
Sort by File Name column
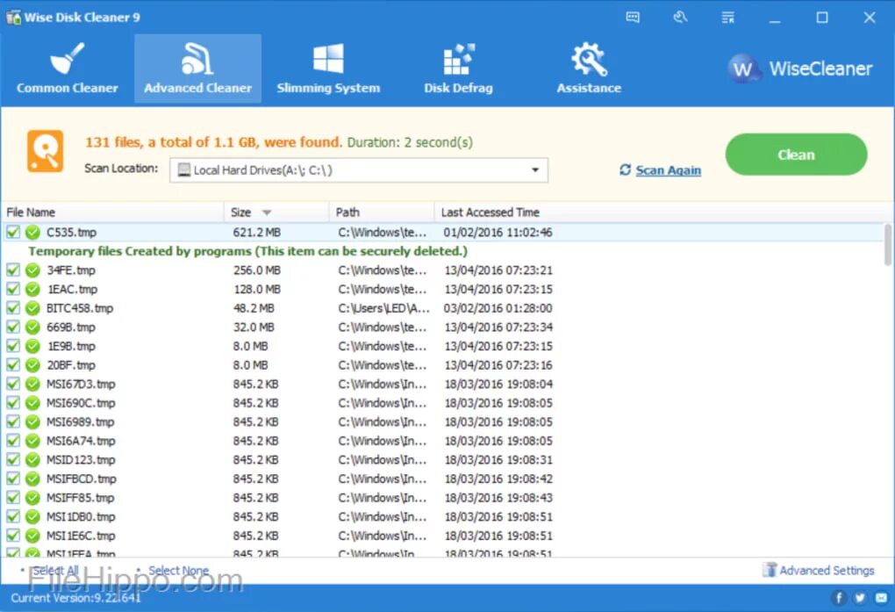[x=112, y=212]
